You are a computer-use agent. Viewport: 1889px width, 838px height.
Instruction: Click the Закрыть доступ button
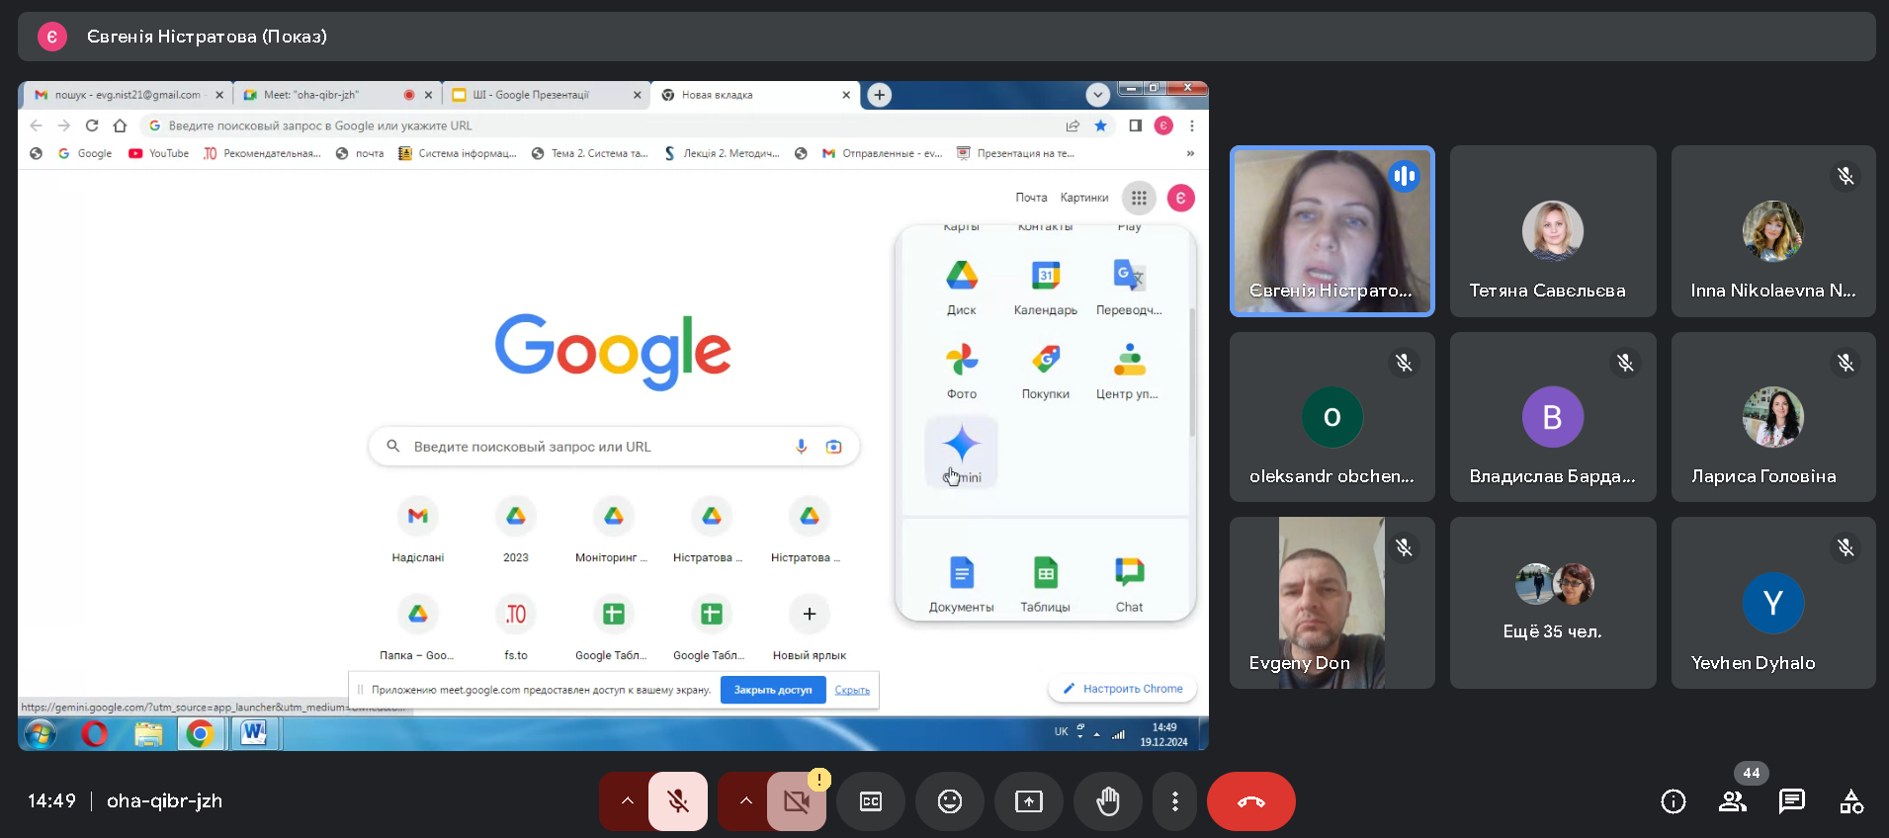pos(773,690)
